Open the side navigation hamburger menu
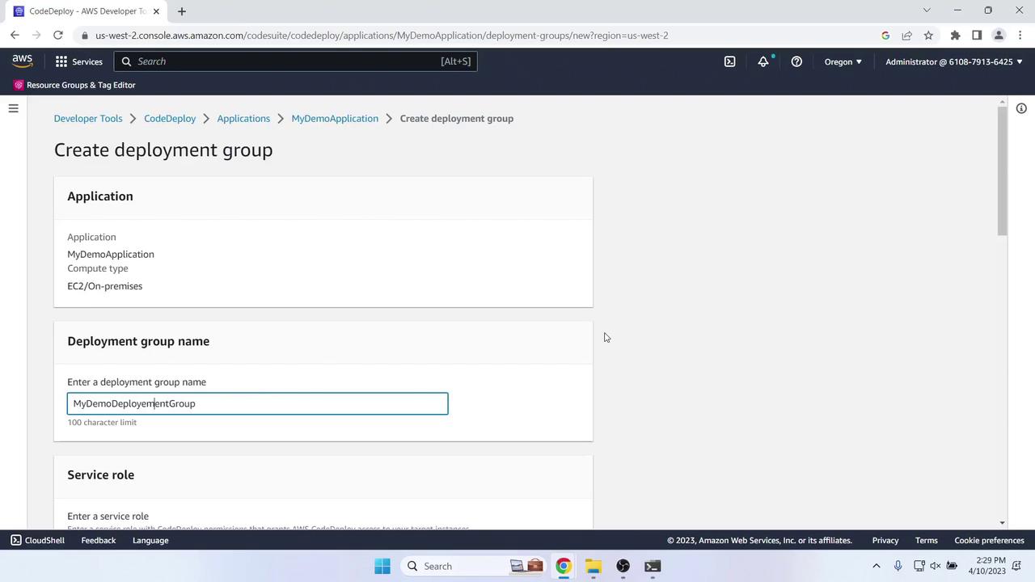This screenshot has width=1035, height=582. 13,108
